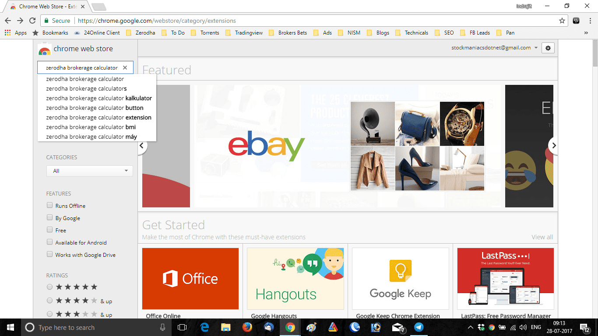This screenshot has width=598, height=336.
Task: Open the Brokers Bets bookmarks folder
Action: 287,33
